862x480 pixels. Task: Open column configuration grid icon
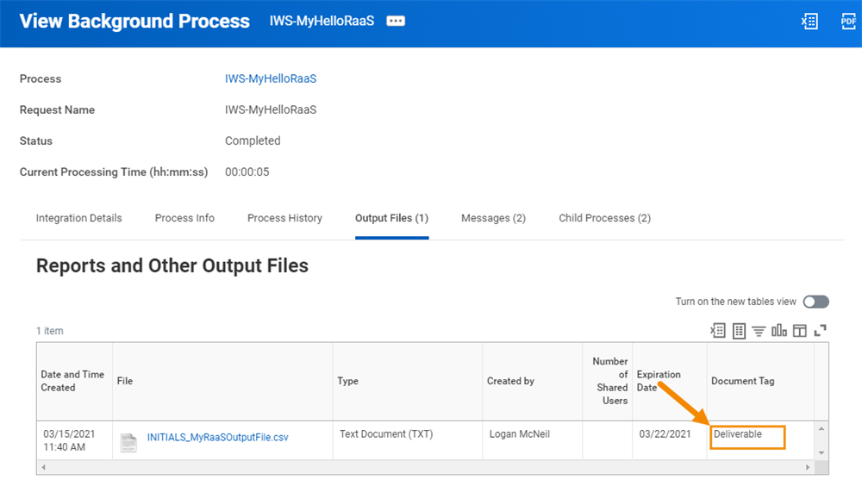800,330
